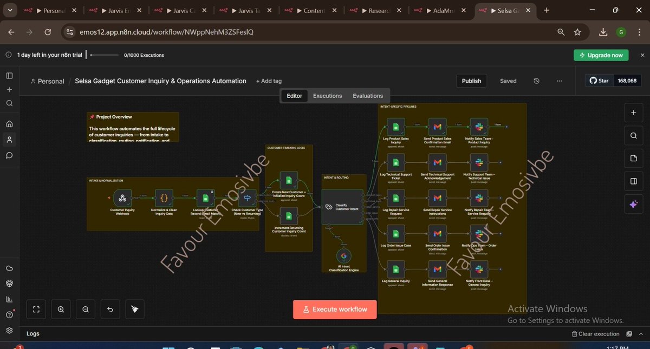Select Increment Returning Customer Inquiry Count node
The width and height of the screenshot is (650, 349).
[x=289, y=215]
